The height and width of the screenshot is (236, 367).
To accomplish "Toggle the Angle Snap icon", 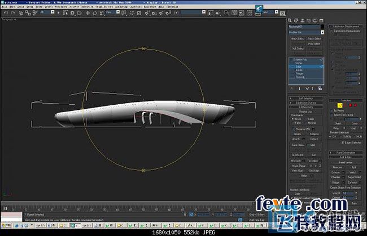I will coord(154,13).
